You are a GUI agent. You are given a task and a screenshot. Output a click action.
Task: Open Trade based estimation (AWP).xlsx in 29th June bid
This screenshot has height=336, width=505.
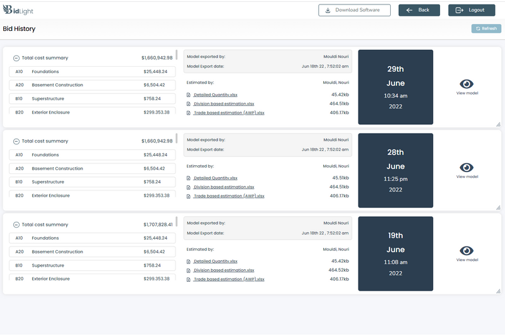pos(229,113)
